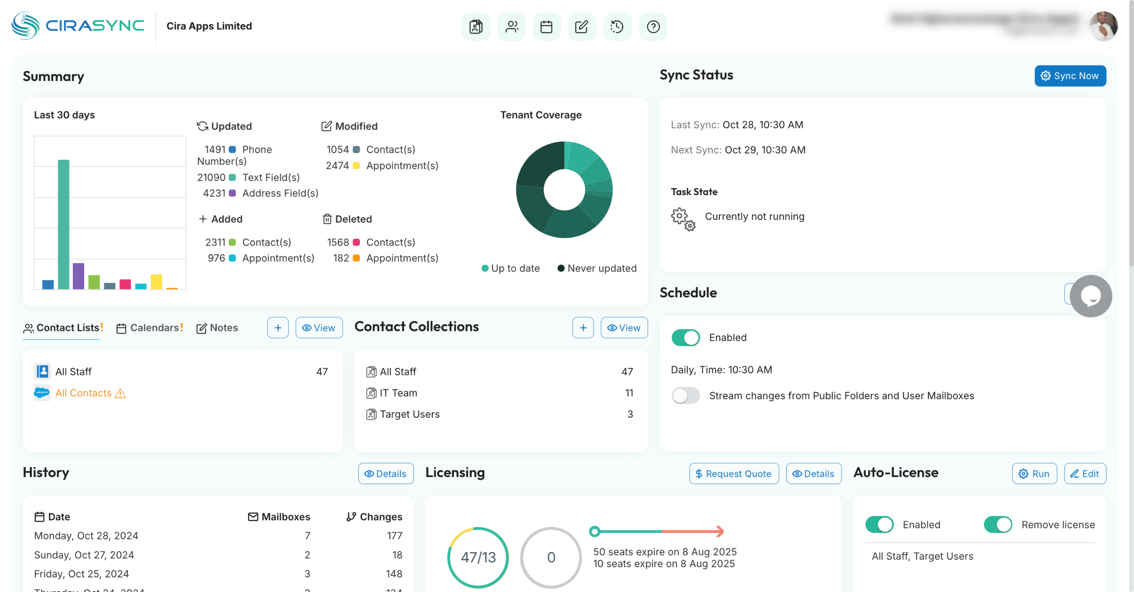Image resolution: width=1134 pixels, height=592 pixels.
Task: Open the calendar icon in top toolbar
Action: point(547,27)
